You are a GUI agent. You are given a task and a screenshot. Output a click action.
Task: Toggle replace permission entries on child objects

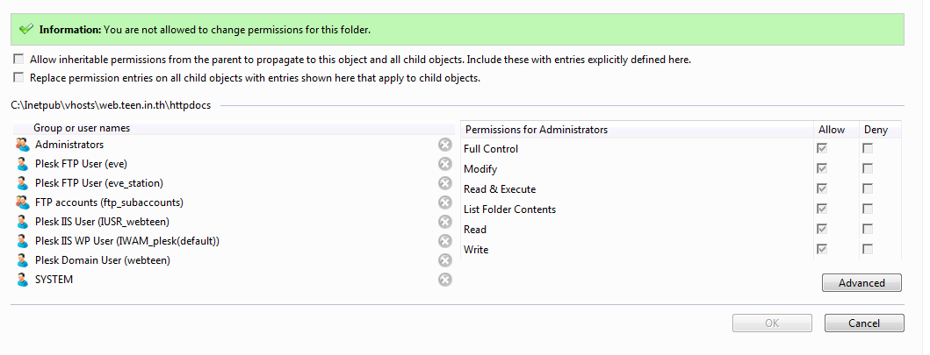19,77
